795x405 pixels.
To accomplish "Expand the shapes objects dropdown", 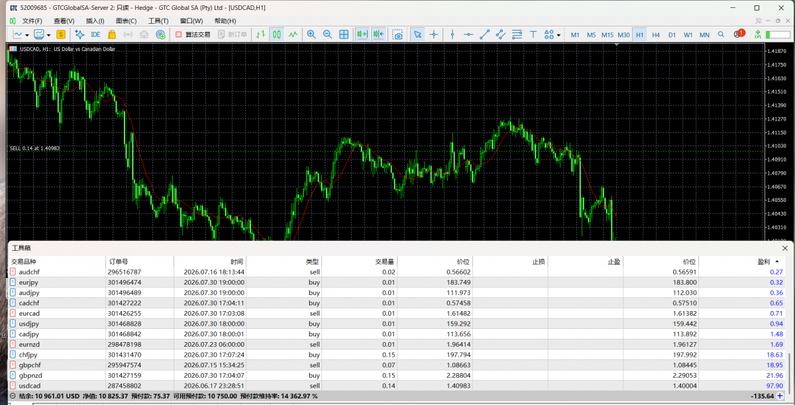I will [558, 34].
